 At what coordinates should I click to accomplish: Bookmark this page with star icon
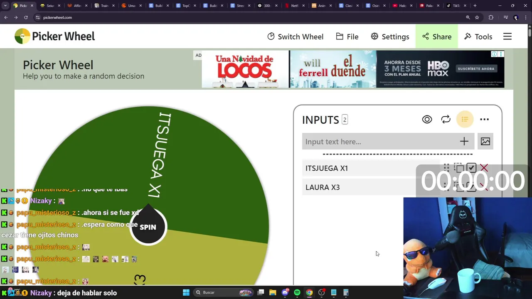477,17
